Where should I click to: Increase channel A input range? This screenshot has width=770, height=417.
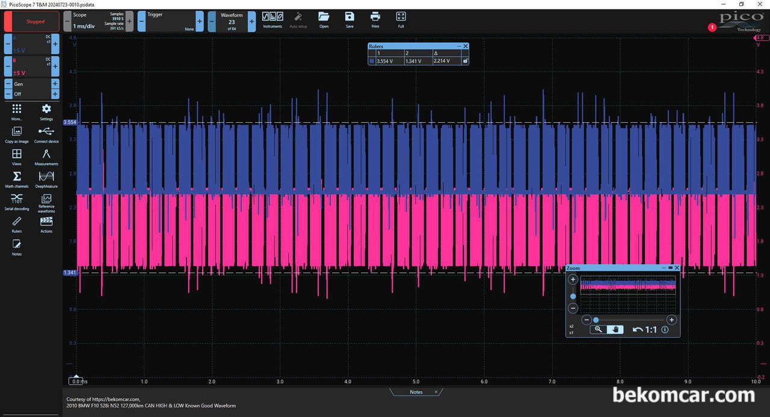coord(55,45)
